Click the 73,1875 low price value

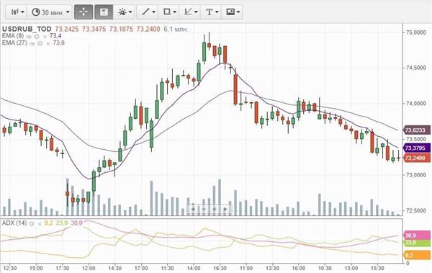(x=121, y=29)
